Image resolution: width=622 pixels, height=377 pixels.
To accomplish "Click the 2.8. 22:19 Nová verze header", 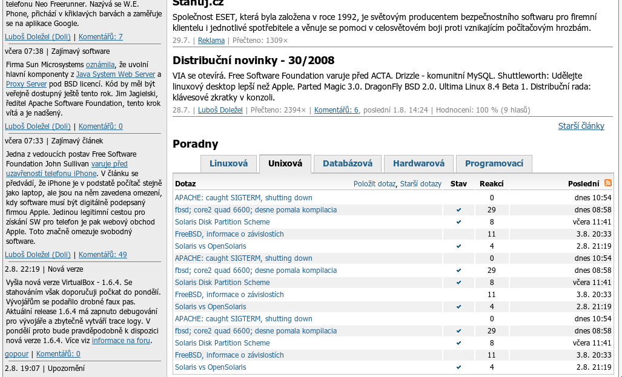I will point(44,269).
